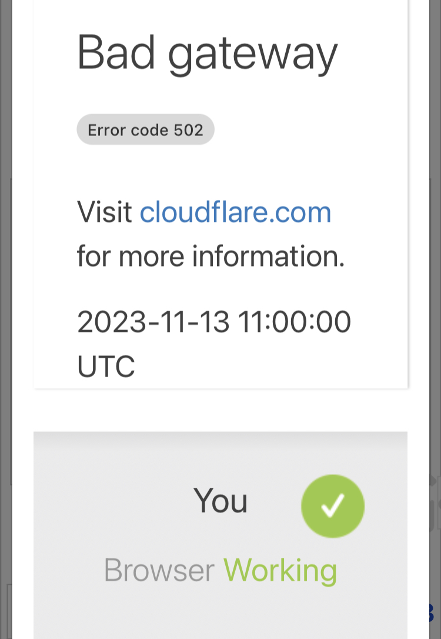Click the Error code 502 badge

point(145,129)
